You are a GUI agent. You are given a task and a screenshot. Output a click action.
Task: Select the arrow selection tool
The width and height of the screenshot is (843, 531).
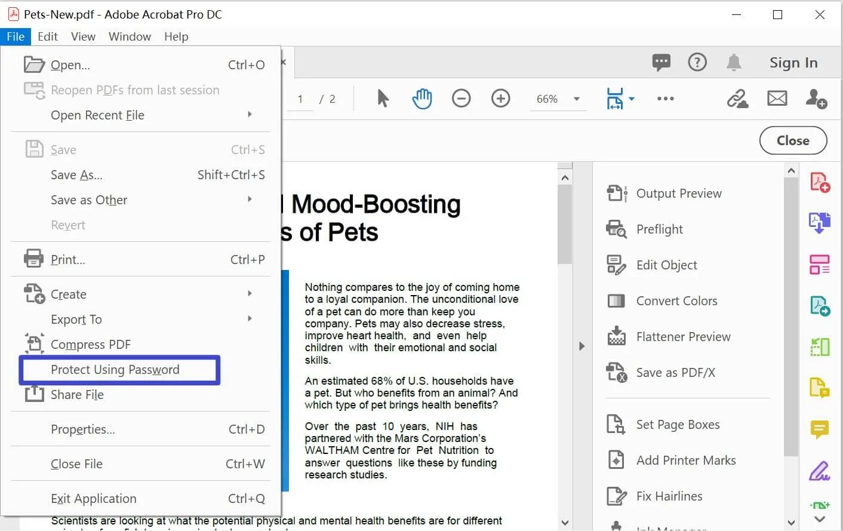coord(383,99)
